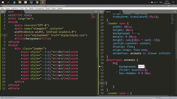Open File Explorer from the taskbar
This screenshot has height=99, width=177.
20,2
